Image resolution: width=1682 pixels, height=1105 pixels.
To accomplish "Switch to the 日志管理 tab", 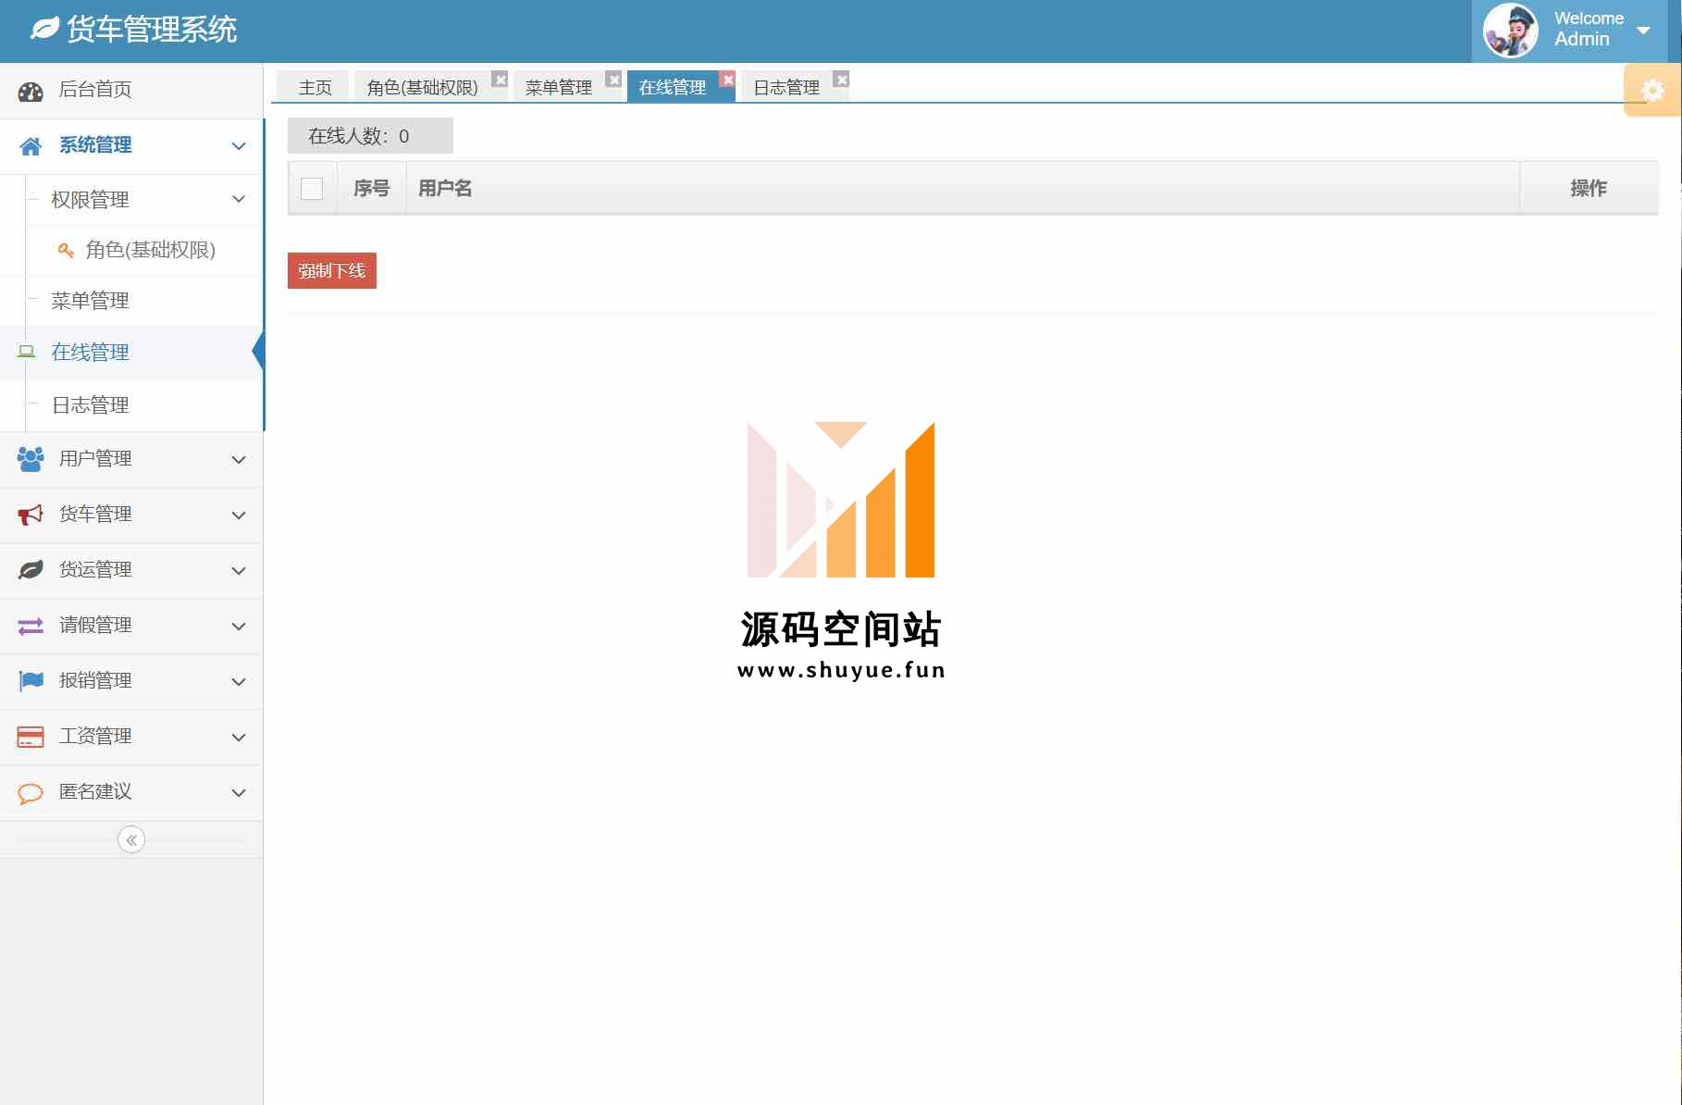I will coord(785,88).
